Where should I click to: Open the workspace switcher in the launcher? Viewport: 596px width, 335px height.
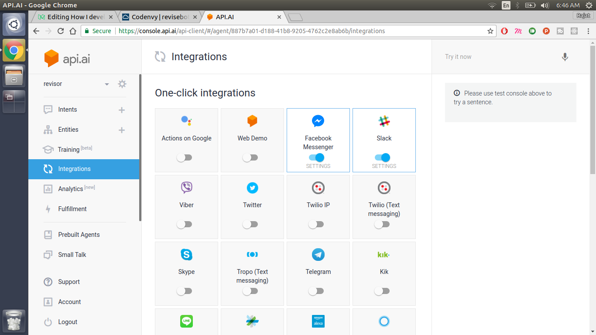(14, 102)
